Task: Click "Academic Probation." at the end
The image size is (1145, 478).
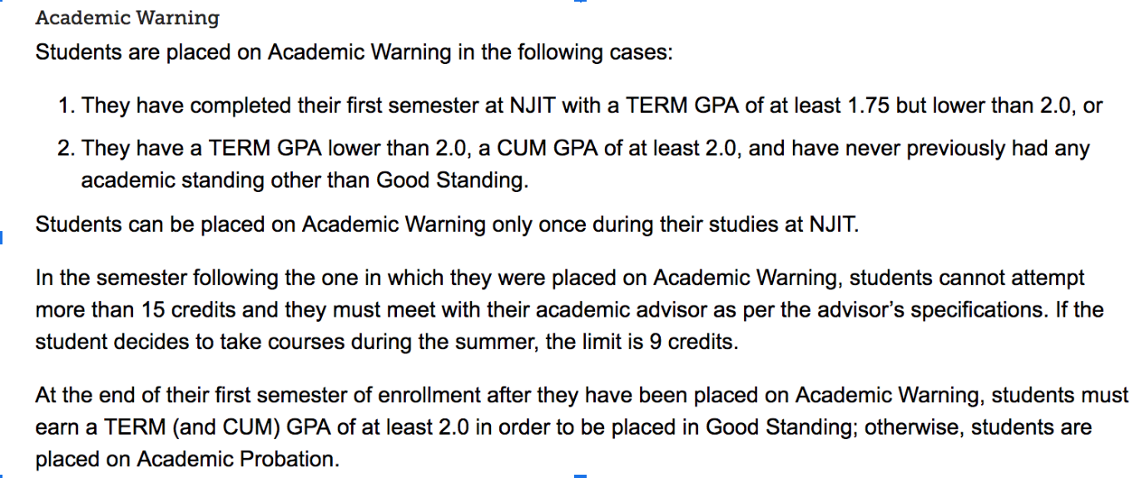Action: coord(238,459)
